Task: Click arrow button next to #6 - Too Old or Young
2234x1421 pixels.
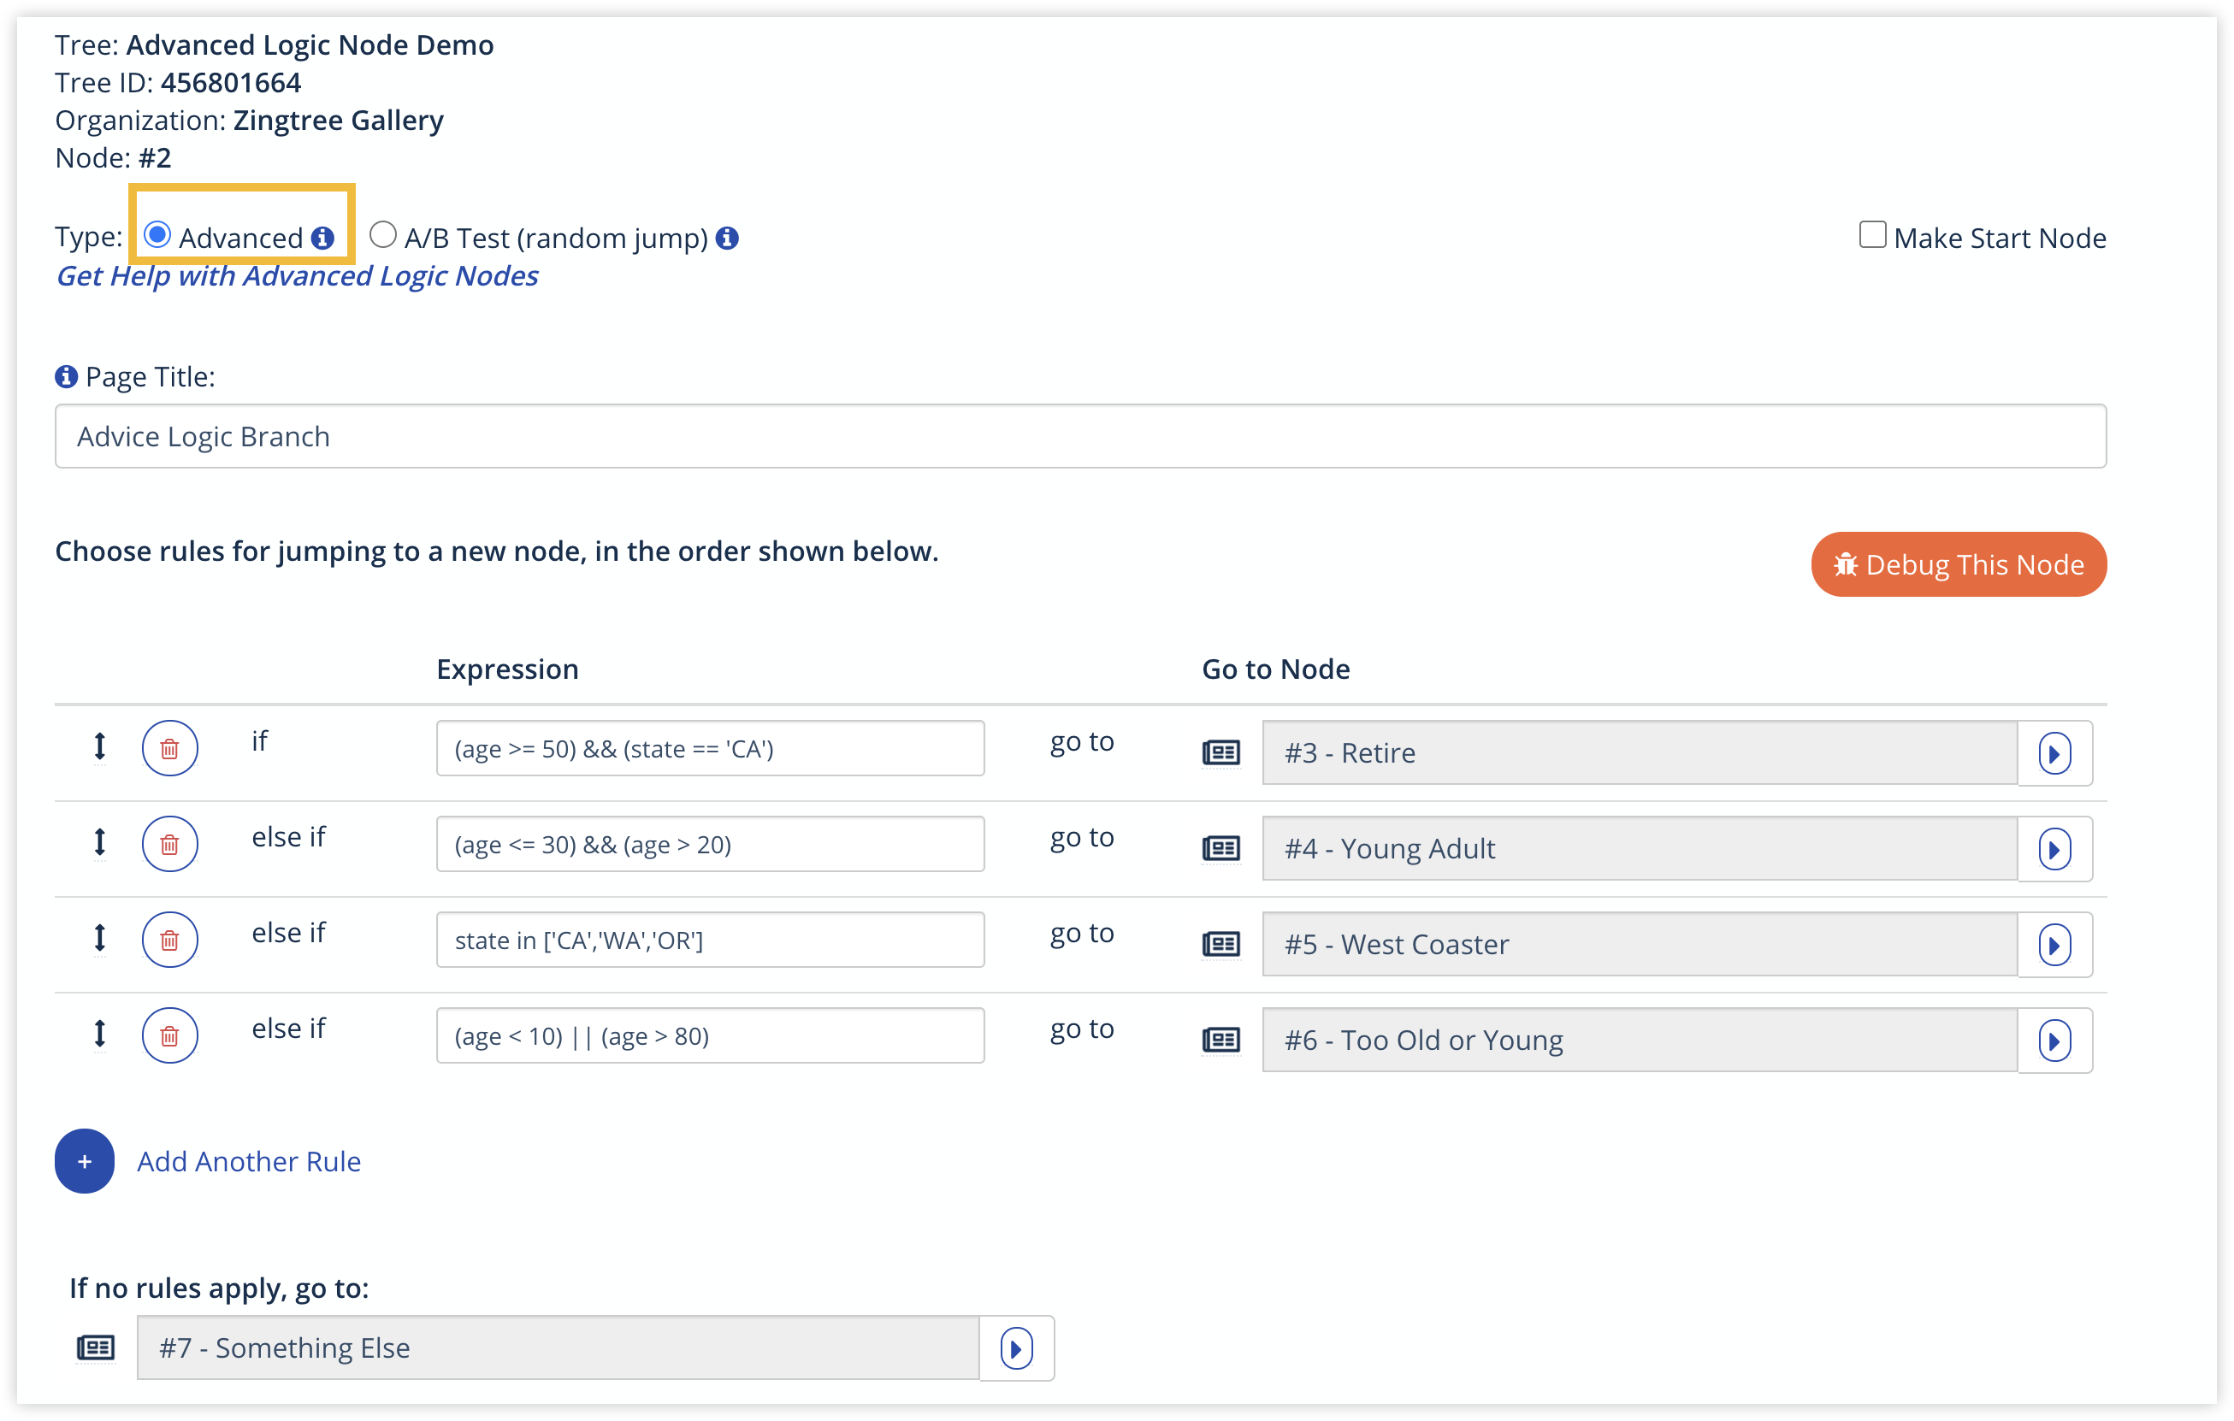Action: pyautogui.click(x=2054, y=1041)
